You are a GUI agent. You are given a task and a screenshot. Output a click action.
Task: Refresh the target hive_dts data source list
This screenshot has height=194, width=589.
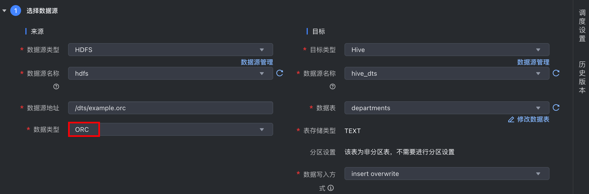[x=556, y=73]
